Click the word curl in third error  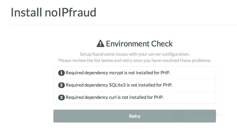coord(113,97)
